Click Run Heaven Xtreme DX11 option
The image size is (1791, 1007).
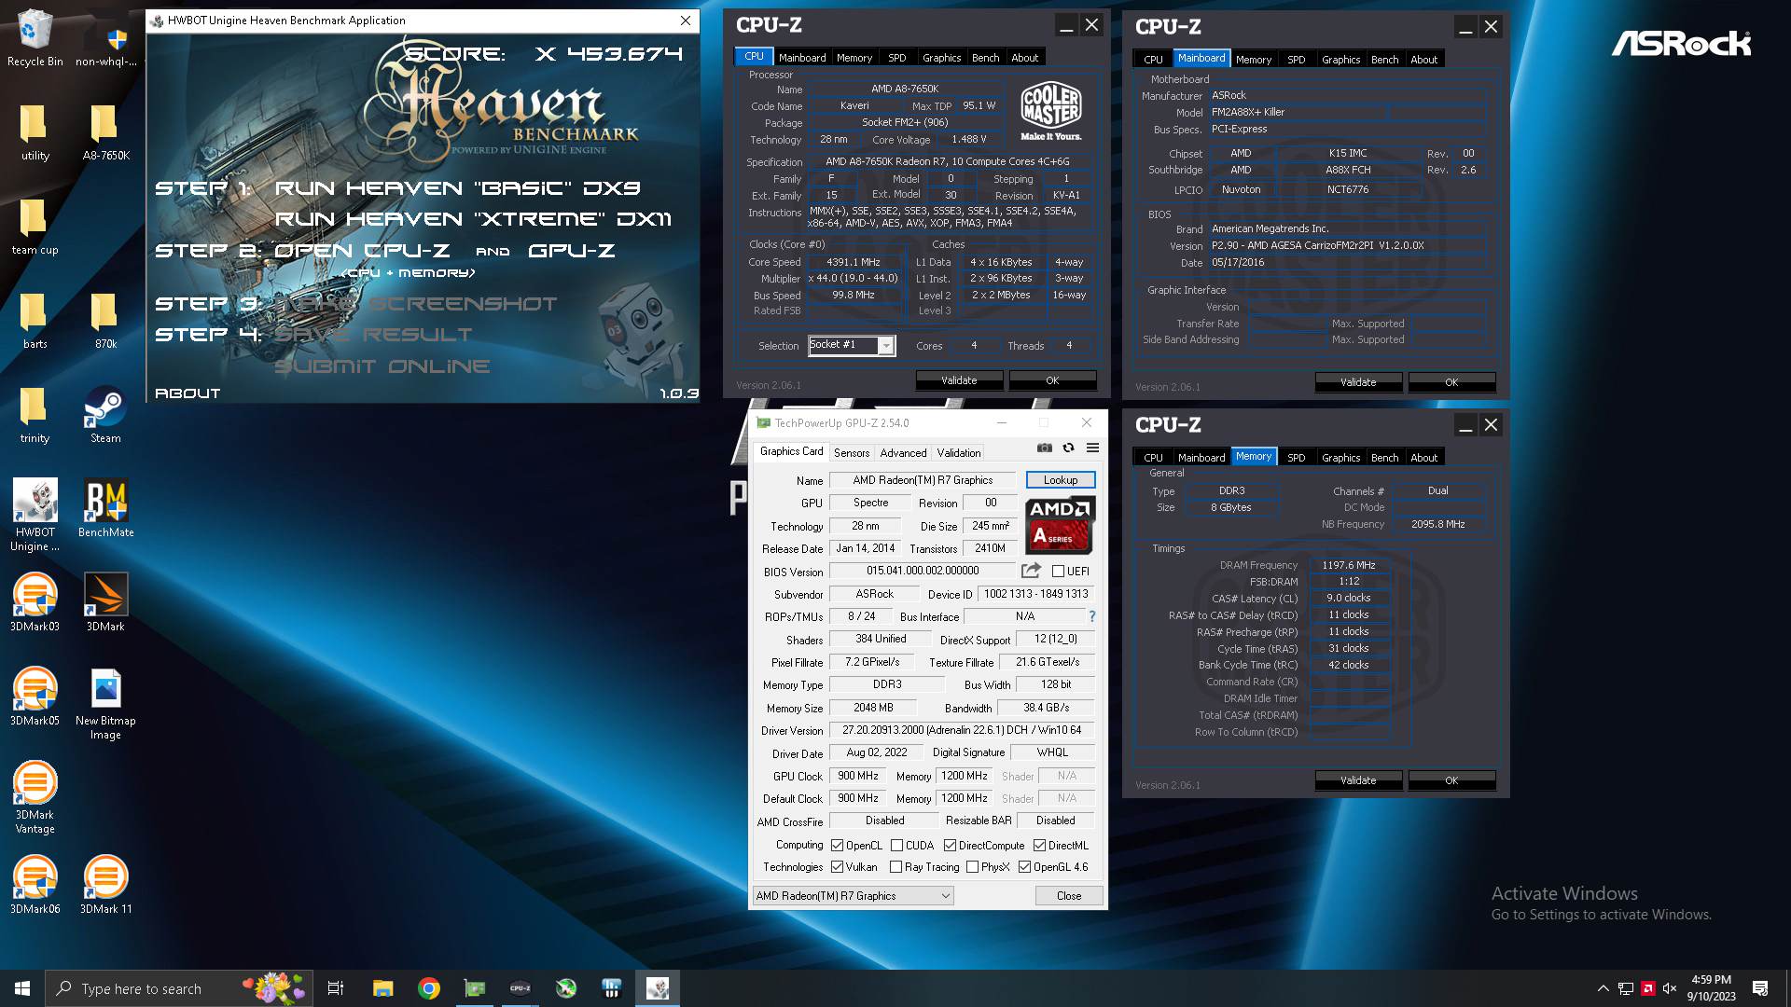(473, 219)
